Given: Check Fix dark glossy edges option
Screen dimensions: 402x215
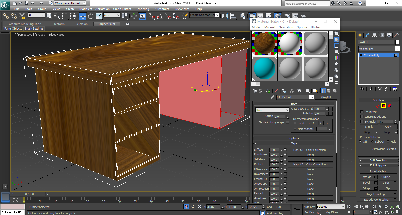Looking at the screenshot, I should 287,122.
